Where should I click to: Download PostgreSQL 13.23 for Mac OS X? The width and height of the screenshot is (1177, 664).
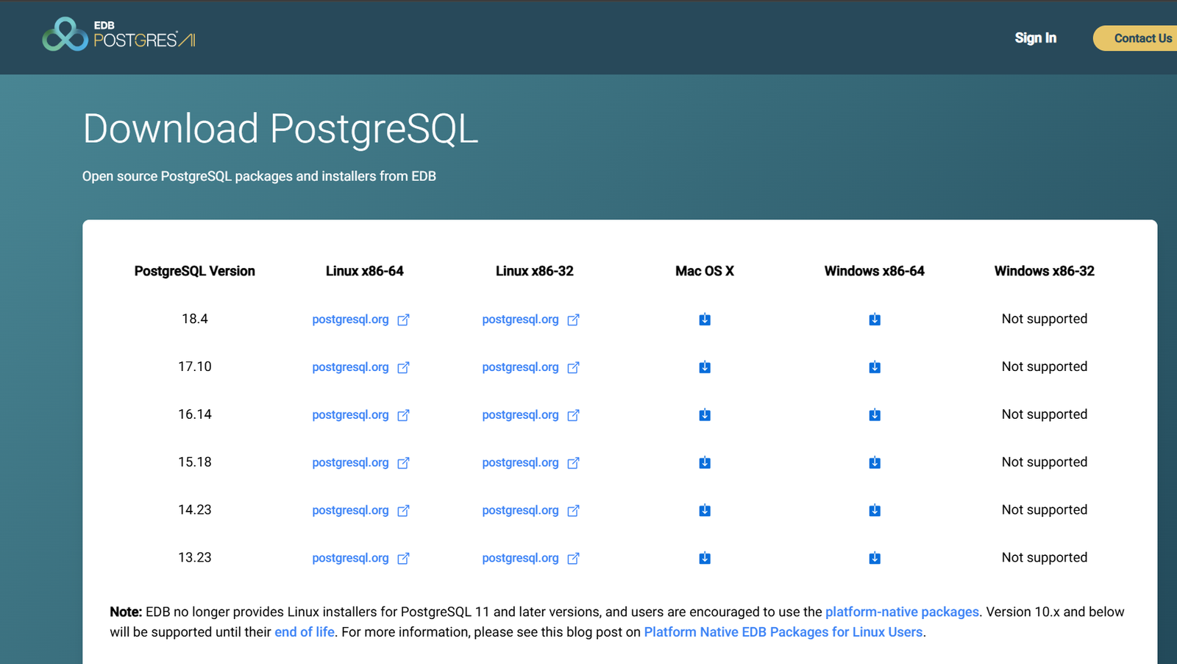click(x=705, y=558)
